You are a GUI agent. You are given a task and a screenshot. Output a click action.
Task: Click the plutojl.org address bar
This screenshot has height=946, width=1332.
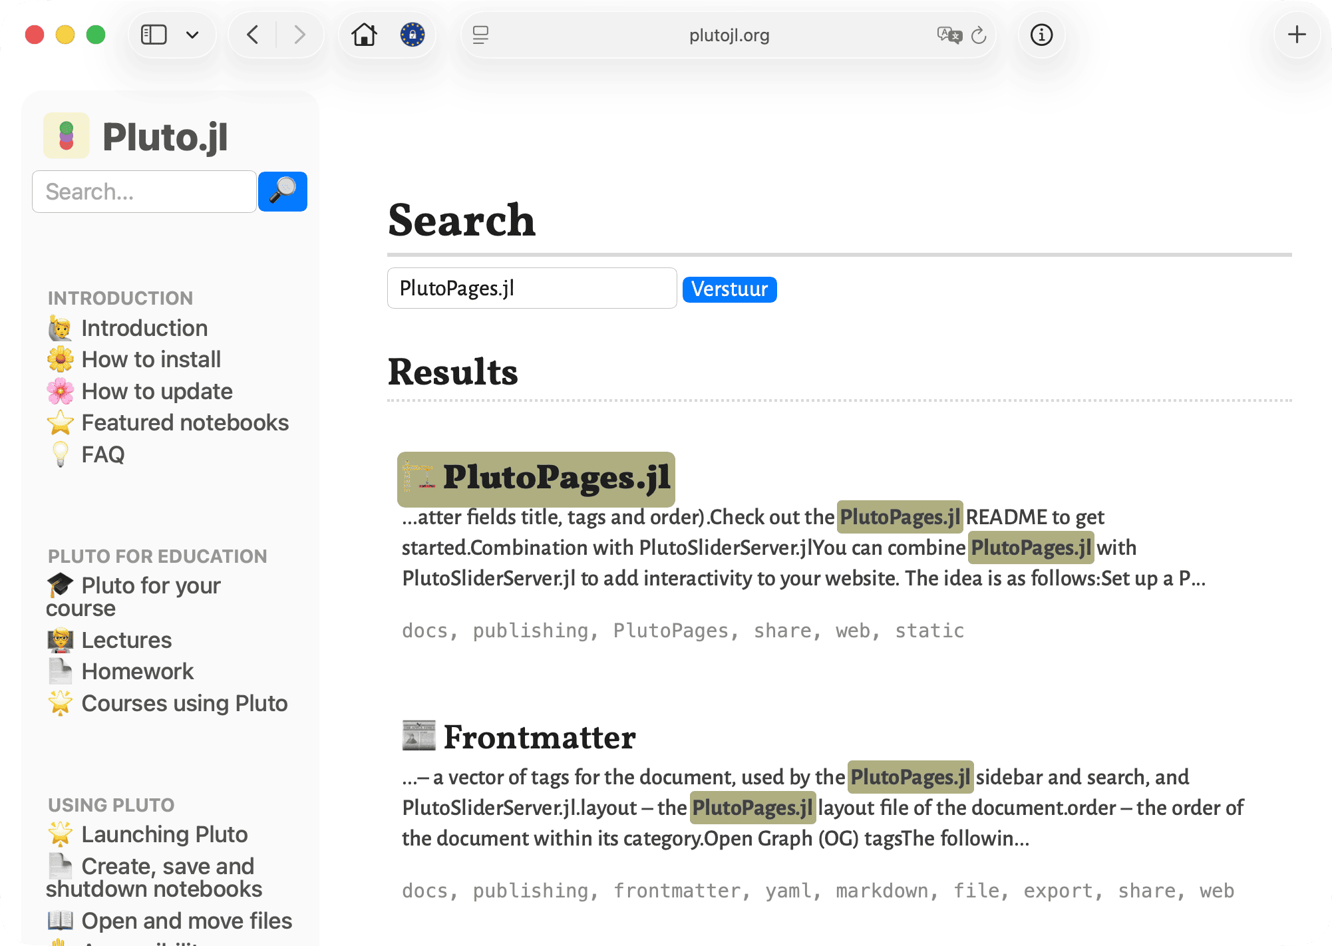tap(729, 35)
